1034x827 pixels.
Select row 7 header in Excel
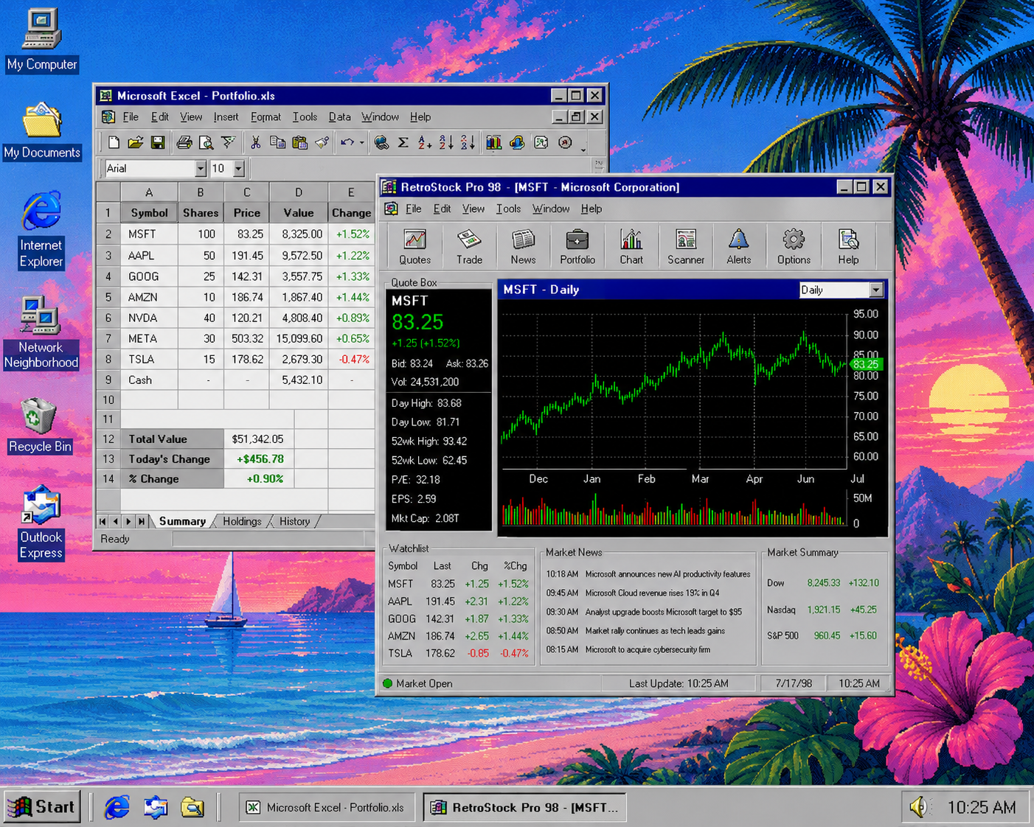(x=108, y=339)
